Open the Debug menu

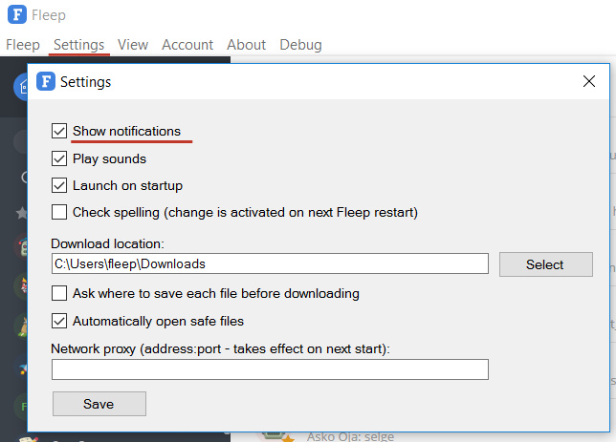click(x=300, y=45)
